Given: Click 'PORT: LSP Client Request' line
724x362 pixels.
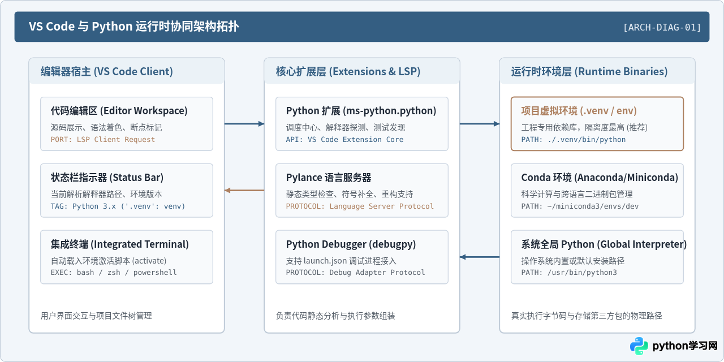Looking at the screenshot, I should click(x=103, y=139).
